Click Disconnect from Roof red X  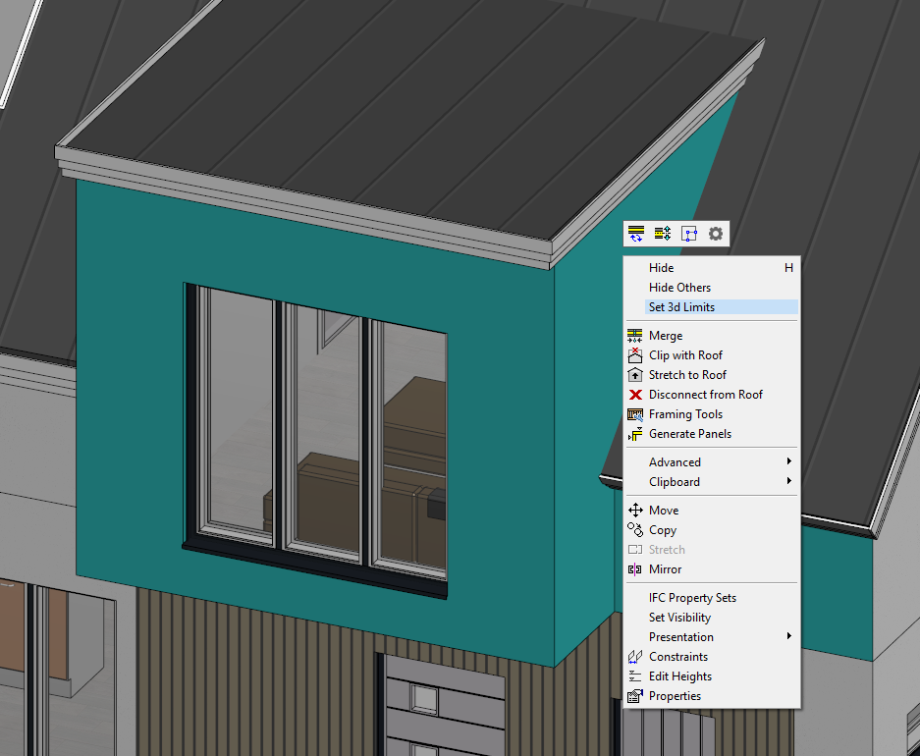[705, 395]
